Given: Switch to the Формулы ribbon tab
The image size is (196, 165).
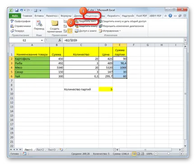Looking at the screenshot, I should [x=66, y=16].
